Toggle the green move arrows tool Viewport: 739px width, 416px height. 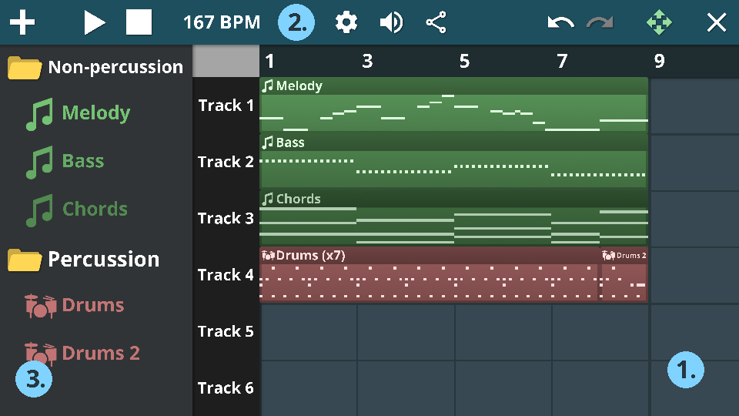[x=659, y=22]
